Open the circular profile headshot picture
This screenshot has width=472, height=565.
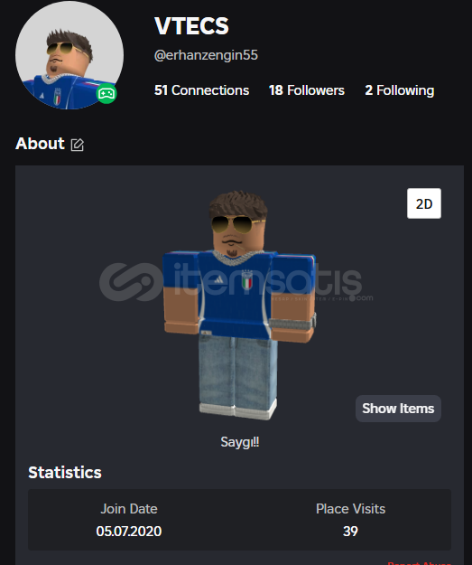pyautogui.click(x=69, y=55)
